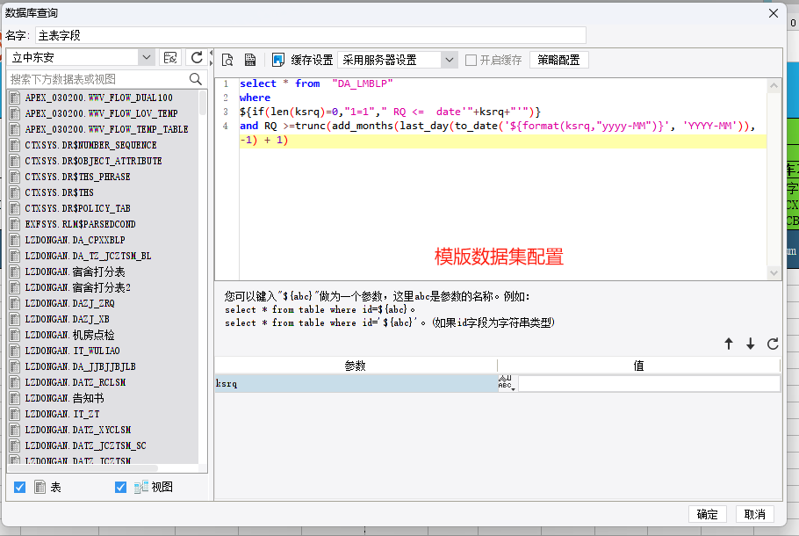Close the 数据库查询 dialog
Viewport: 799px width, 536px height.
[x=774, y=13]
